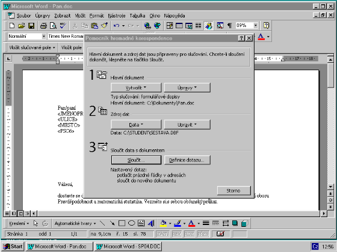Print the document using the printer icon
The image size is (337, 252).
pos(43,26)
